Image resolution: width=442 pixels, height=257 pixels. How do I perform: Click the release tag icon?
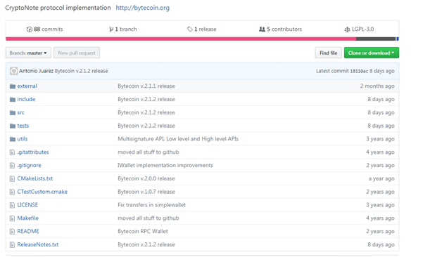190,29
